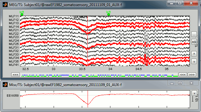The width and height of the screenshot is (201, 112).
Task: Click the 34.5 time axis label
Action: 139,69
